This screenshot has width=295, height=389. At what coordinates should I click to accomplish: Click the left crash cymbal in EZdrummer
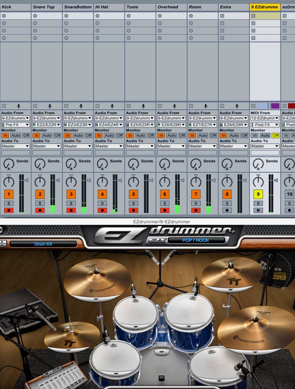pyautogui.click(x=97, y=280)
